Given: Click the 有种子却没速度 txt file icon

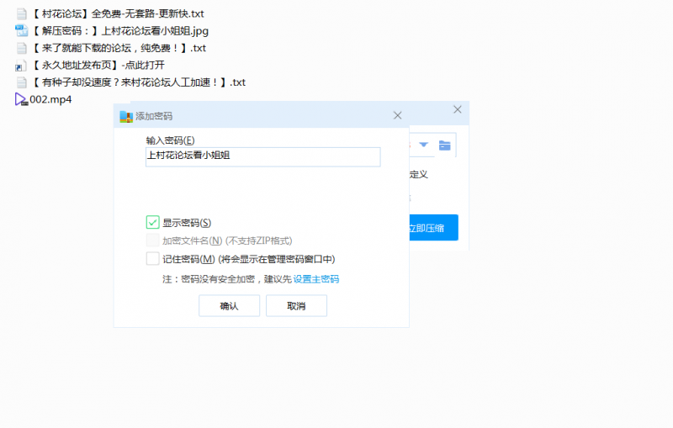Looking at the screenshot, I should (x=22, y=82).
